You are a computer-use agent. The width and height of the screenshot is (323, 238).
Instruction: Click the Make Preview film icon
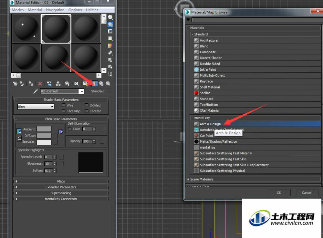click(110, 53)
